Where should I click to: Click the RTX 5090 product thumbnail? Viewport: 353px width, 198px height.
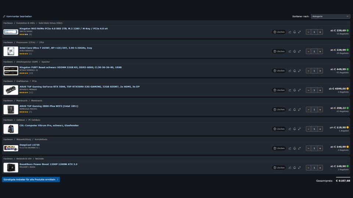coord(11,90)
